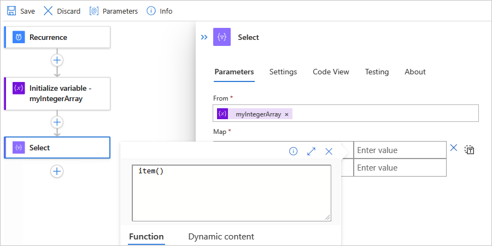Click the Discard X icon
The height and width of the screenshot is (246, 492).
(48, 11)
